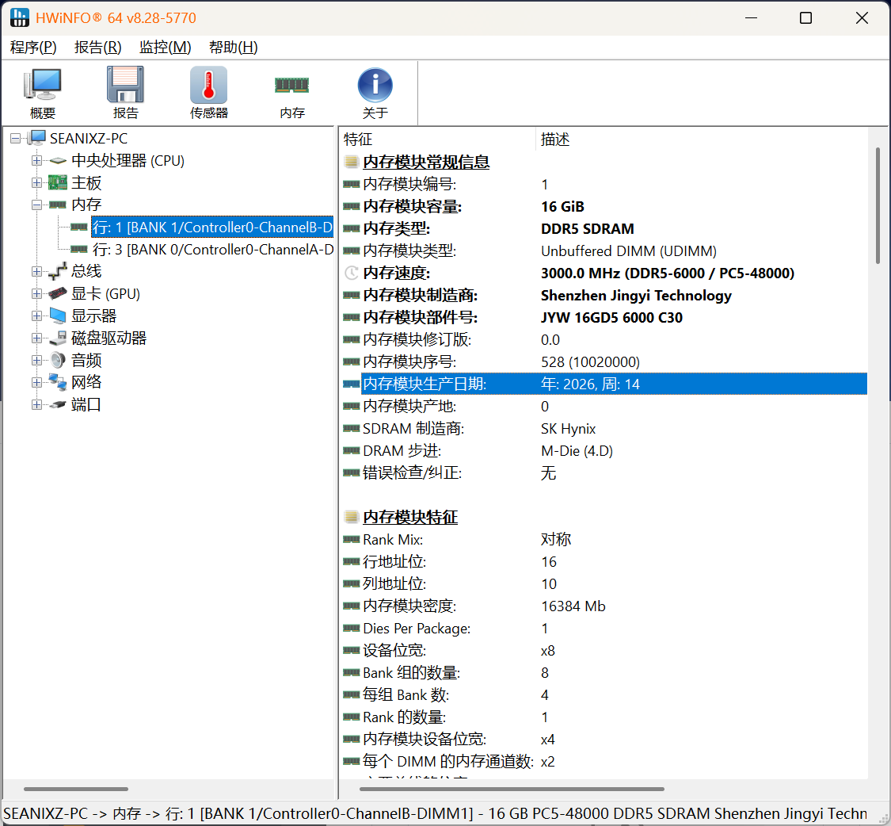Click the Shenzhen Jingyi Technology value
The image size is (891, 826).
(x=636, y=295)
